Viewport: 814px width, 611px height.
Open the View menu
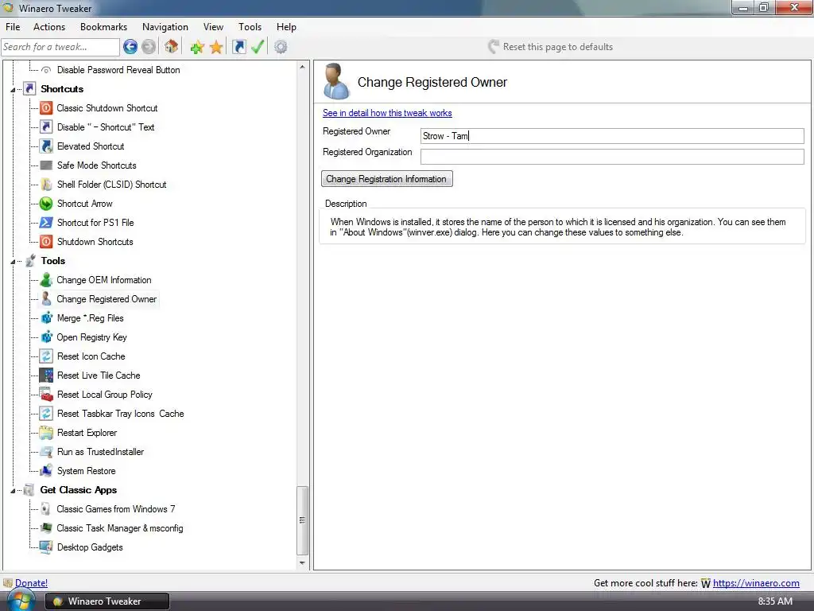tap(213, 27)
